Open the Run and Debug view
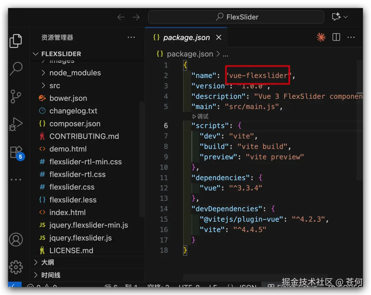The height and width of the screenshot is (295, 371). [x=16, y=124]
